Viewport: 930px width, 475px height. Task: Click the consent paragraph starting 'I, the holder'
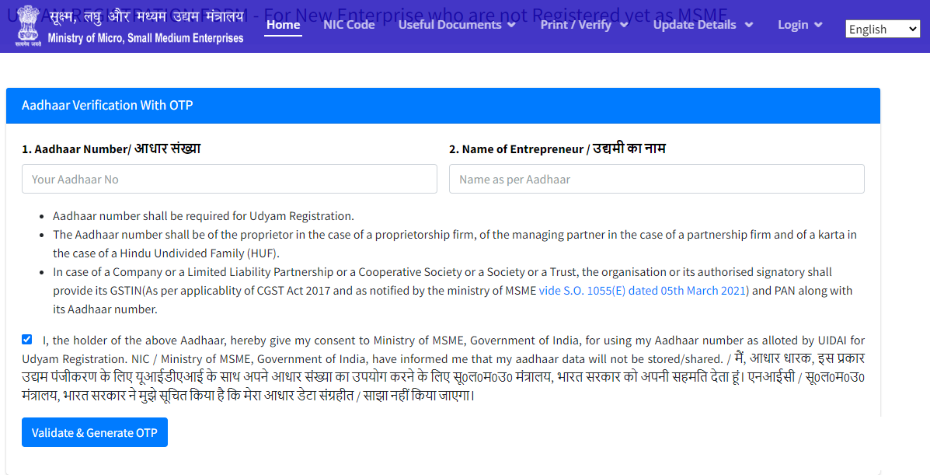443,368
